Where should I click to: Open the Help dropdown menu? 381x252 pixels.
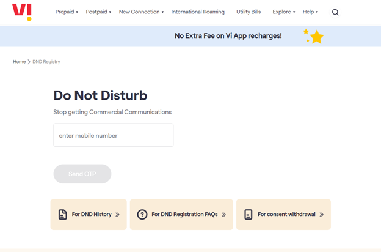coord(310,12)
